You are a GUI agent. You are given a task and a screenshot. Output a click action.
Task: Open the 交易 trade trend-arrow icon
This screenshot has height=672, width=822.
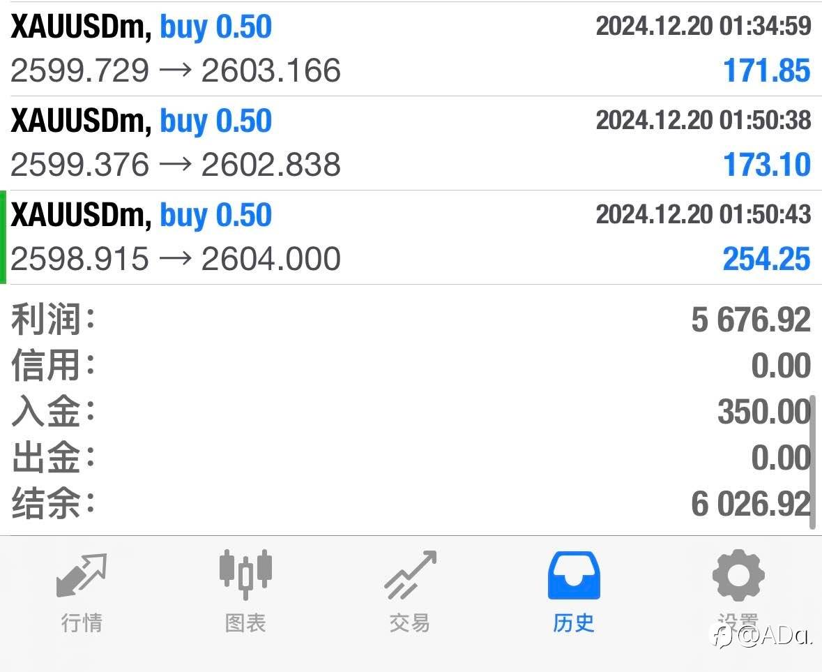[x=410, y=575]
